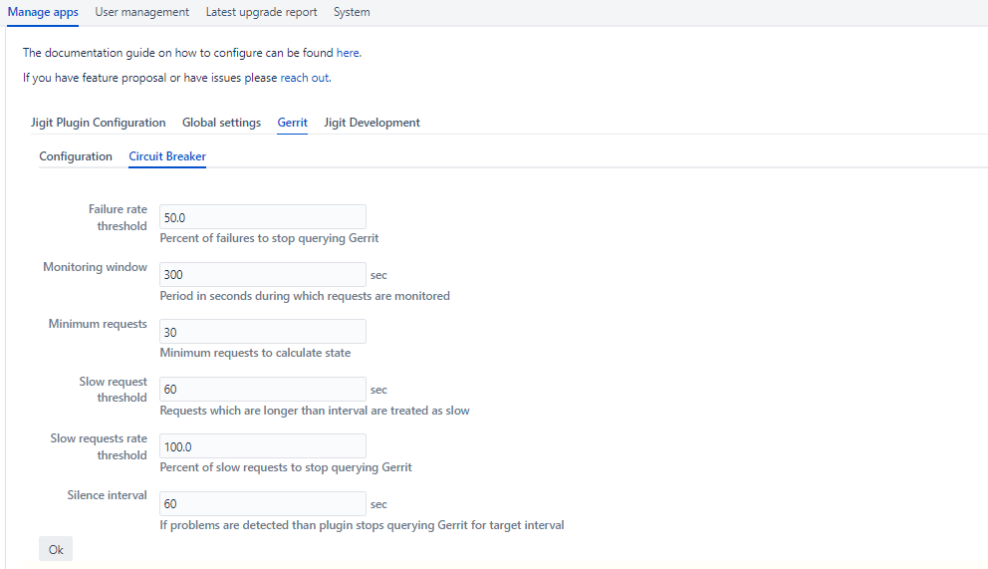Click the Slow request threshold field
The width and height of the screenshot is (988, 569).
pos(262,390)
